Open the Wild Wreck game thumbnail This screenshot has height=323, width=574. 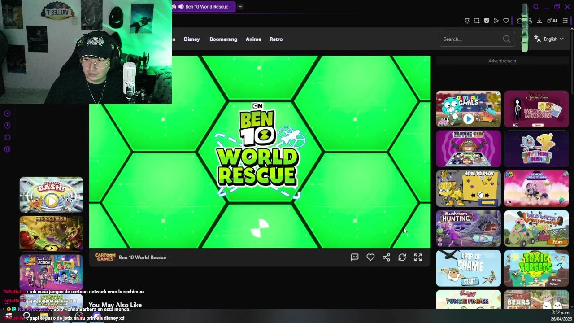[x=536, y=228]
